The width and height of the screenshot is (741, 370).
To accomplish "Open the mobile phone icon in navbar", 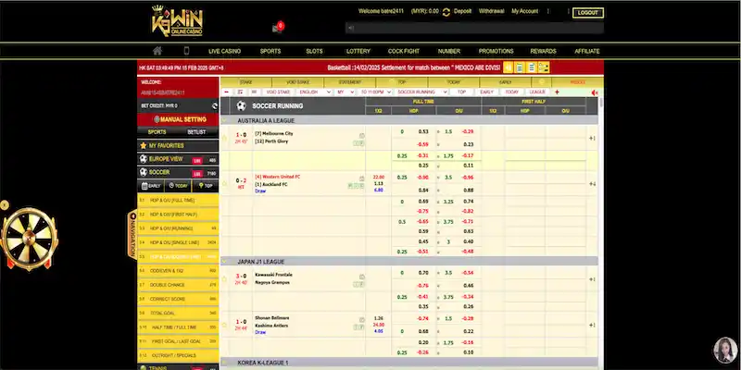I will (x=186, y=51).
